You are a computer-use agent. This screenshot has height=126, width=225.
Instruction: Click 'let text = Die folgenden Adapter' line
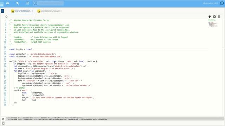click(x=44, y=69)
